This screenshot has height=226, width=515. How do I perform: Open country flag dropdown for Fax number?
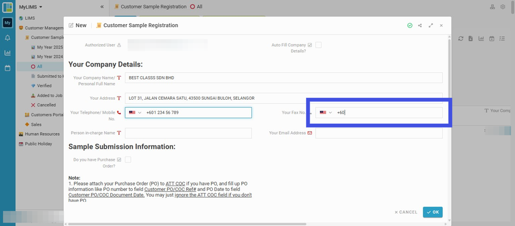tap(326, 112)
